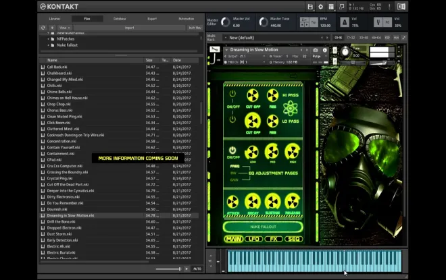Toggle the AUX panel button in the rack header
446x280 pixels.
(x=396, y=38)
